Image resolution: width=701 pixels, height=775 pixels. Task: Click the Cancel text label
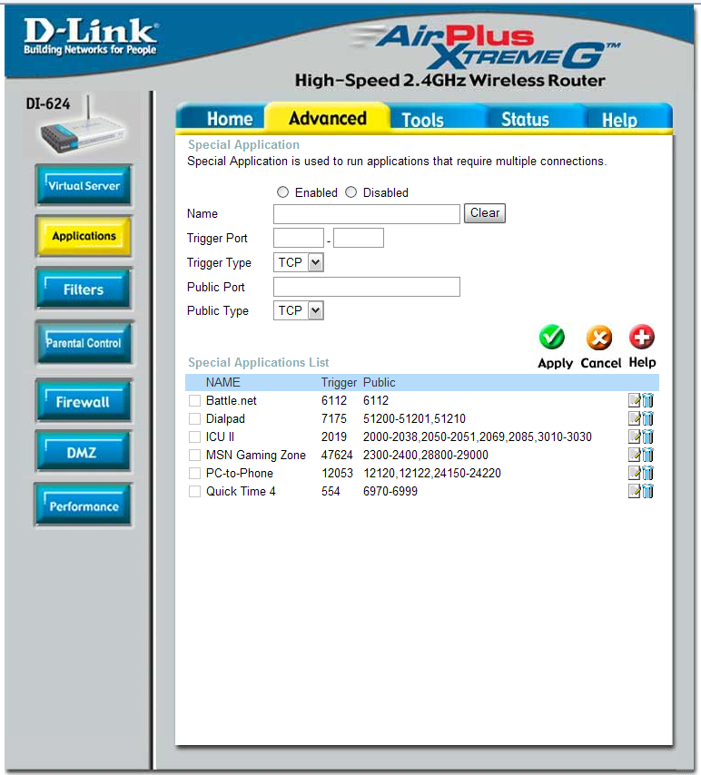(600, 363)
